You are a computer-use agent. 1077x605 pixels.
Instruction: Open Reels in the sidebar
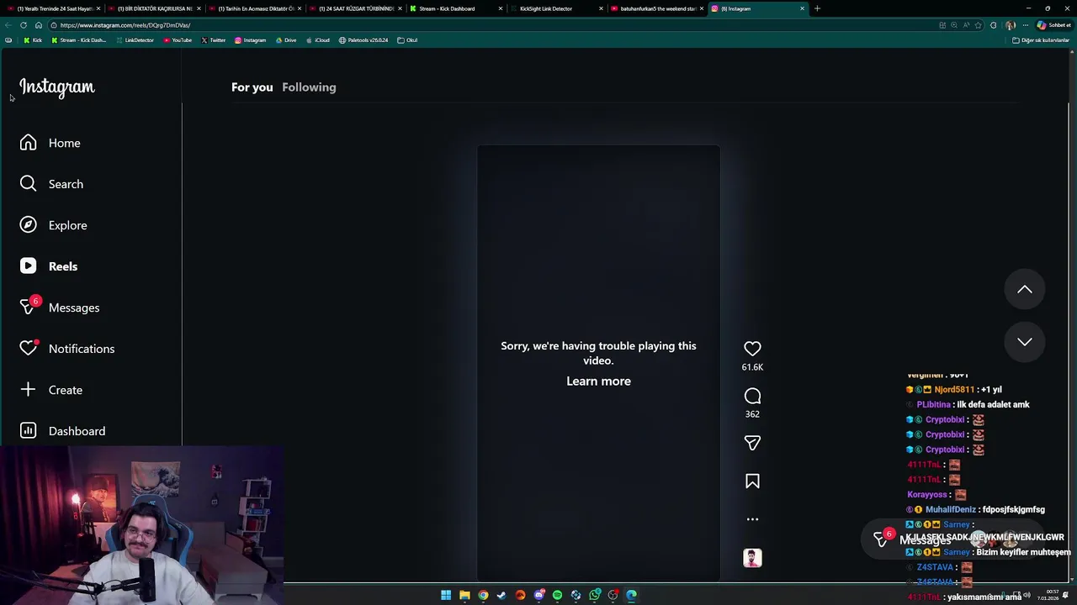[x=49, y=266]
